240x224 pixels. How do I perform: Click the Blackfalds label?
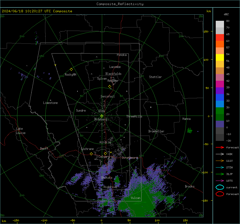(x=113, y=74)
